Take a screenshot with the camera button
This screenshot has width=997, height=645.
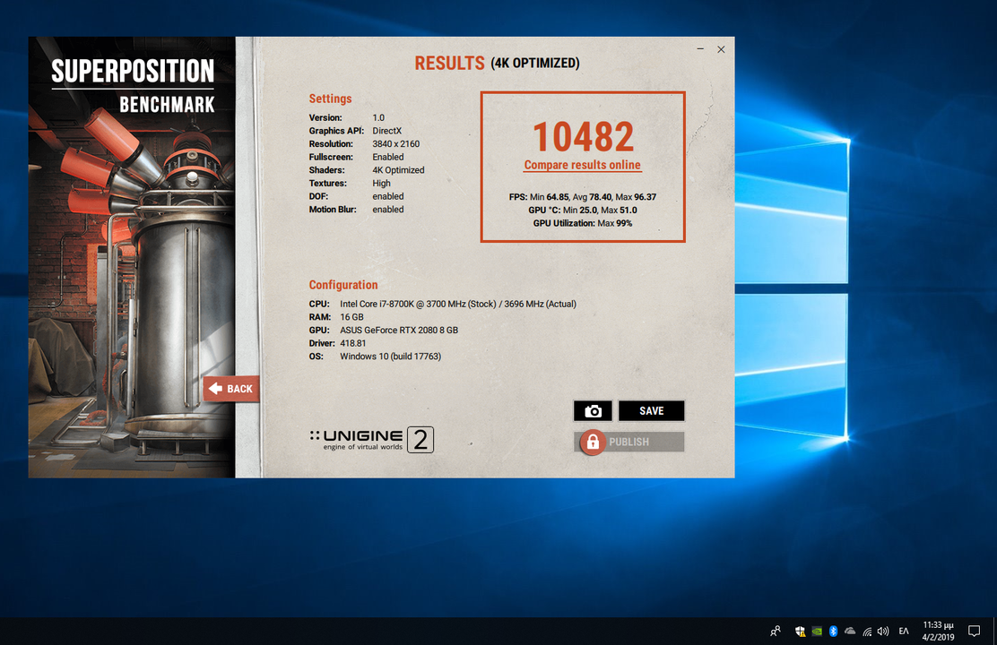pyautogui.click(x=593, y=411)
